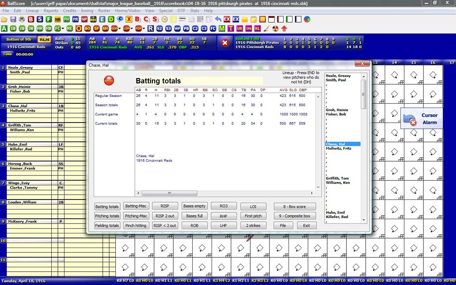This screenshot has height=285, width=456.
Task: Select Groh, Heinie in the player list
Action: click(337, 110)
